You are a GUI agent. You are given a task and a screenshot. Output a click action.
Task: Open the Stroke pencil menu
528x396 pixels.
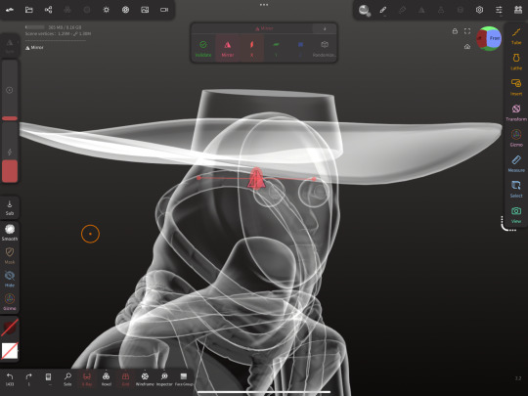coord(383,10)
